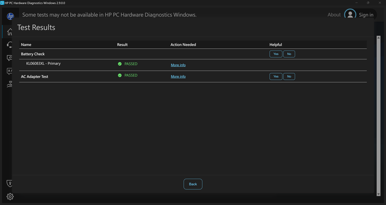
Task: Click the HP app icon in title bar
Action: point(2,3)
